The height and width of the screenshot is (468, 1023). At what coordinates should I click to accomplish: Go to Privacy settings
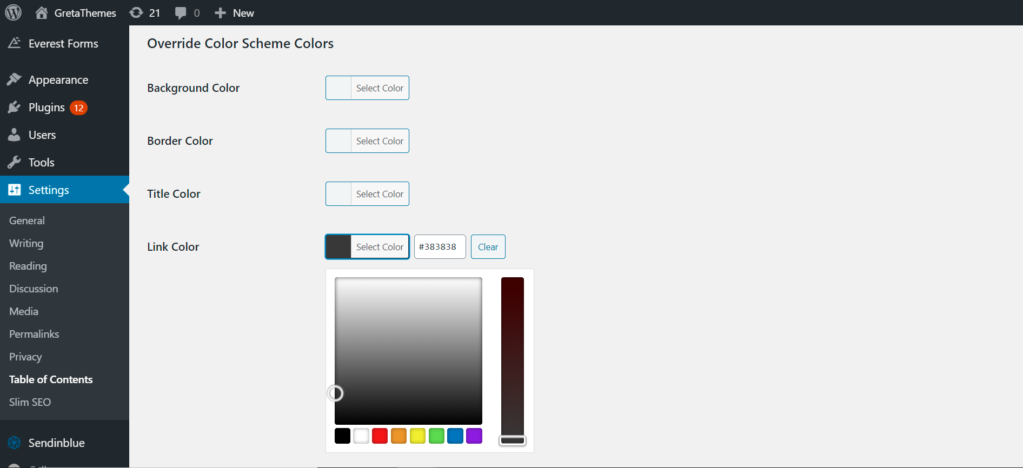(25, 357)
